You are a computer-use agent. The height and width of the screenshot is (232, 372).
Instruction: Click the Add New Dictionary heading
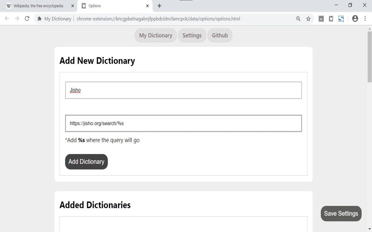click(97, 61)
